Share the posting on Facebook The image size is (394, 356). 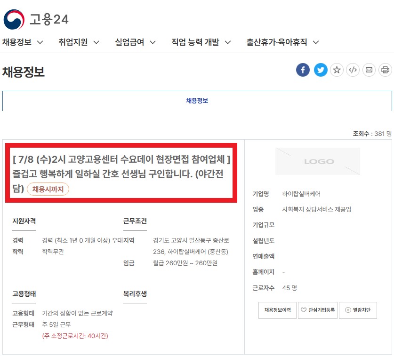(x=303, y=70)
